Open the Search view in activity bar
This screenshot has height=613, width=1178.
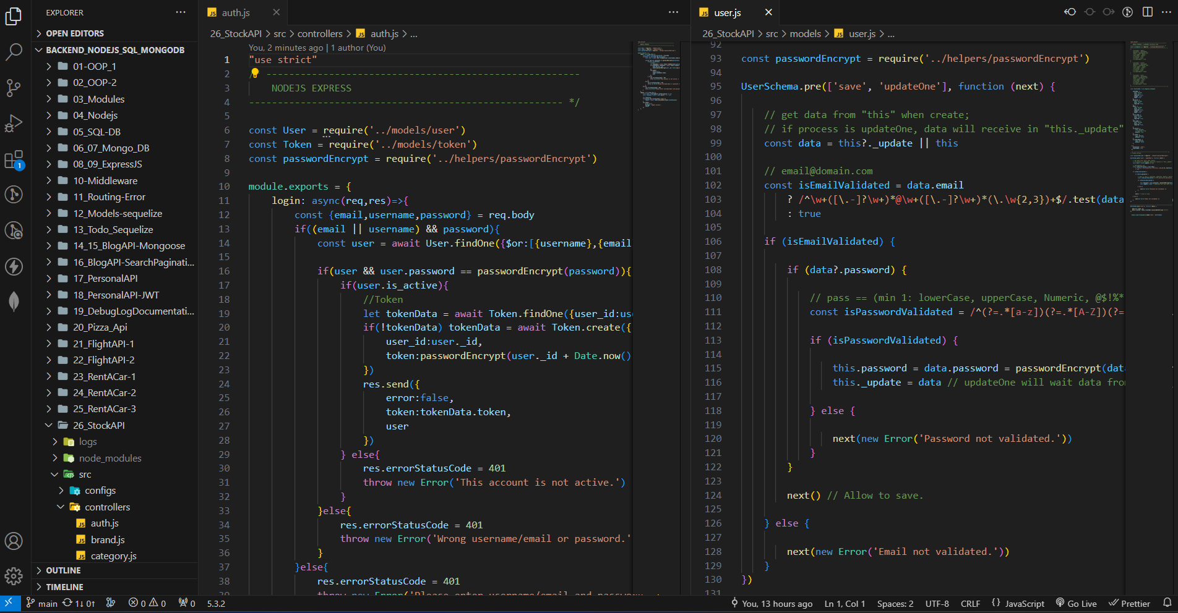pyautogui.click(x=14, y=52)
